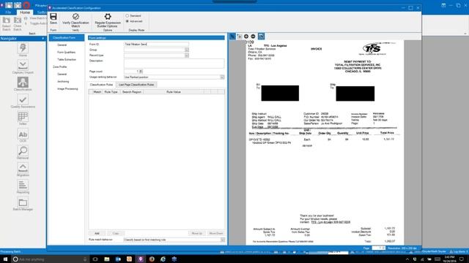Click the Description text box

click(174, 64)
